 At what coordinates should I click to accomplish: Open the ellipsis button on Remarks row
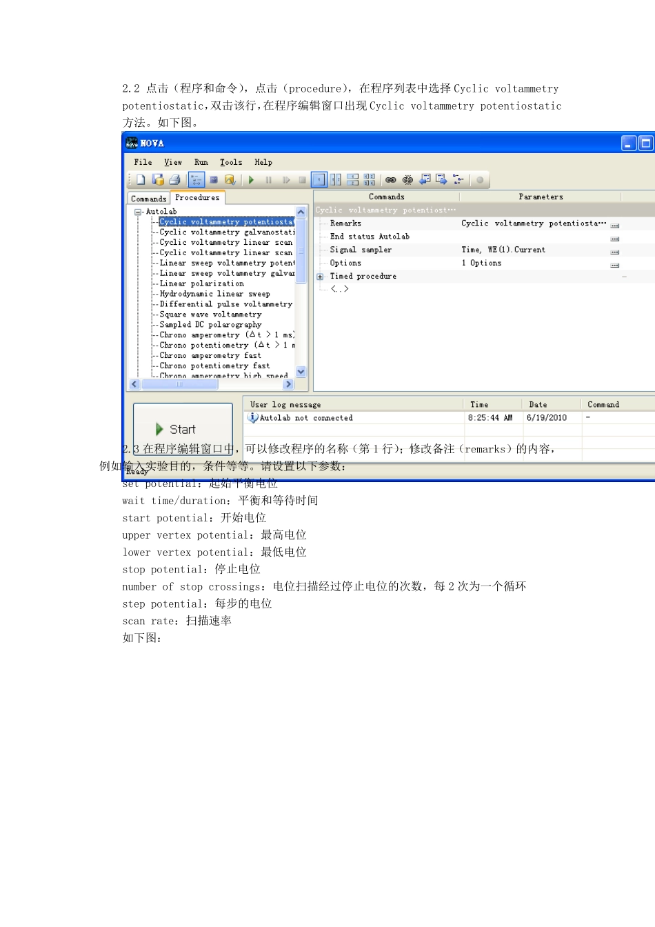(615, 226)
